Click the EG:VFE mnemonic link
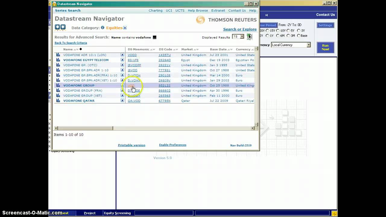Viewport: 386px width, 217px height. pos(133,60)
